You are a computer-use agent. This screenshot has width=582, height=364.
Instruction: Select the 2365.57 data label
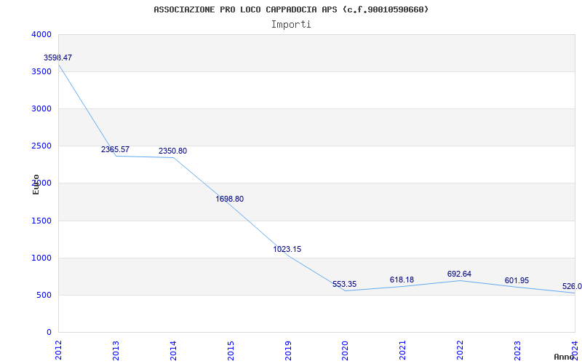click(x=116, y=150)
